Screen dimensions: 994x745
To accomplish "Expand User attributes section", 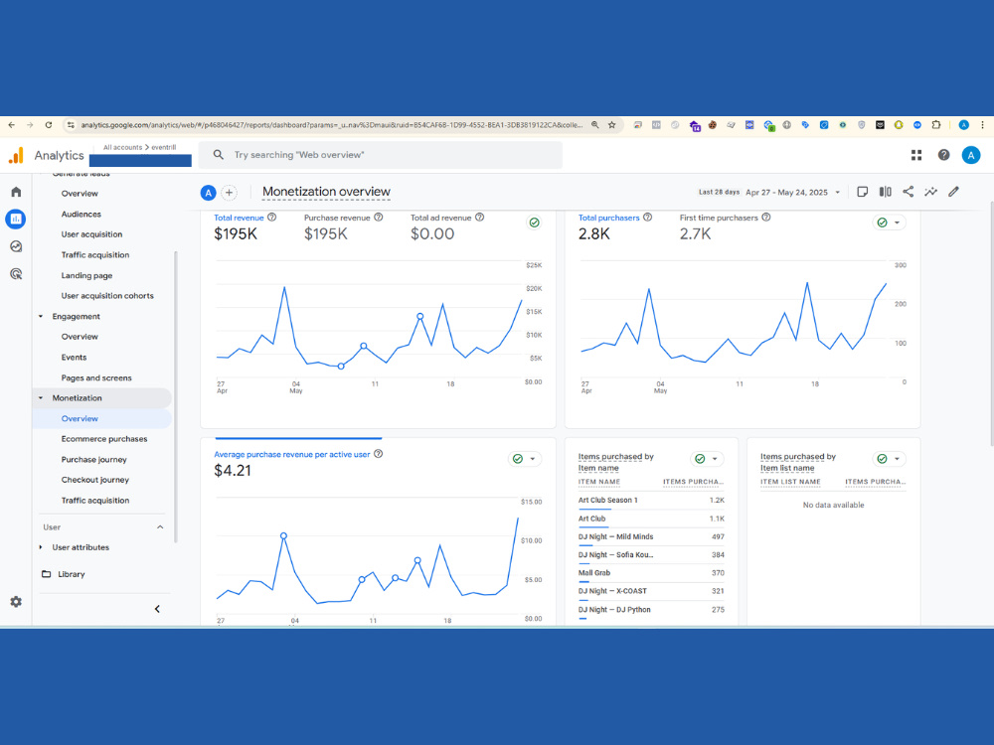I will click(x=41, y=547).
